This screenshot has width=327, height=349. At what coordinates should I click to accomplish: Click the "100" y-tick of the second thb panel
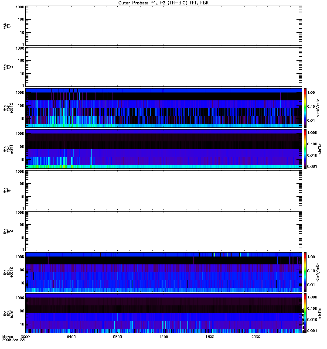pyautogui.click(x=21, y=61)
